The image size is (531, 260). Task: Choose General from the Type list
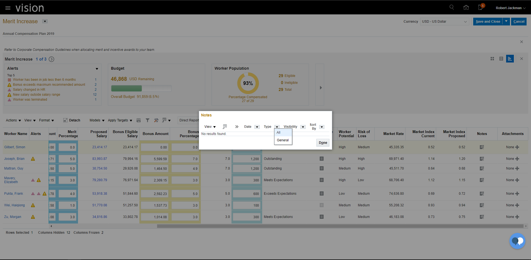283,140
